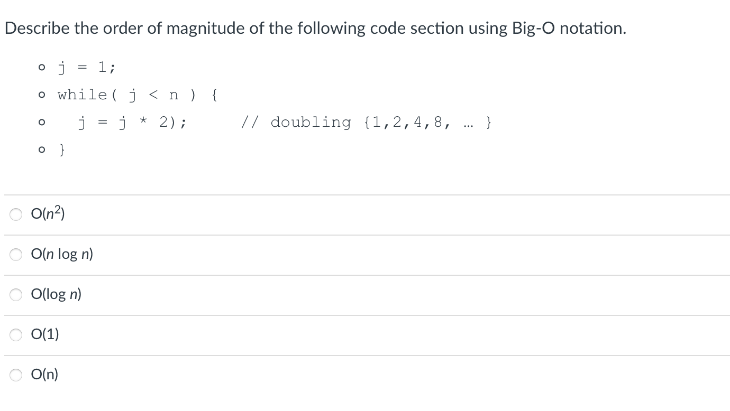
Task: Choose the O(log n) radio button
Action: coord(16,294)
